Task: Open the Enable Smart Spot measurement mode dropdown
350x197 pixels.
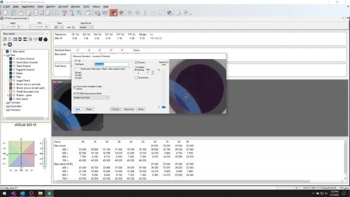Action: [91, 97]
